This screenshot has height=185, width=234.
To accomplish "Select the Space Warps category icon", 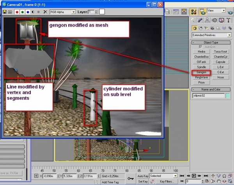I will [x=224, y=28].
